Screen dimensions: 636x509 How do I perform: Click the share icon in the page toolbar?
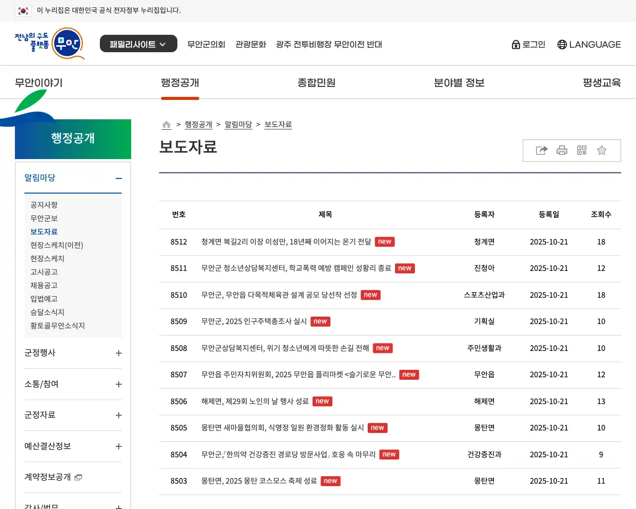542,151
